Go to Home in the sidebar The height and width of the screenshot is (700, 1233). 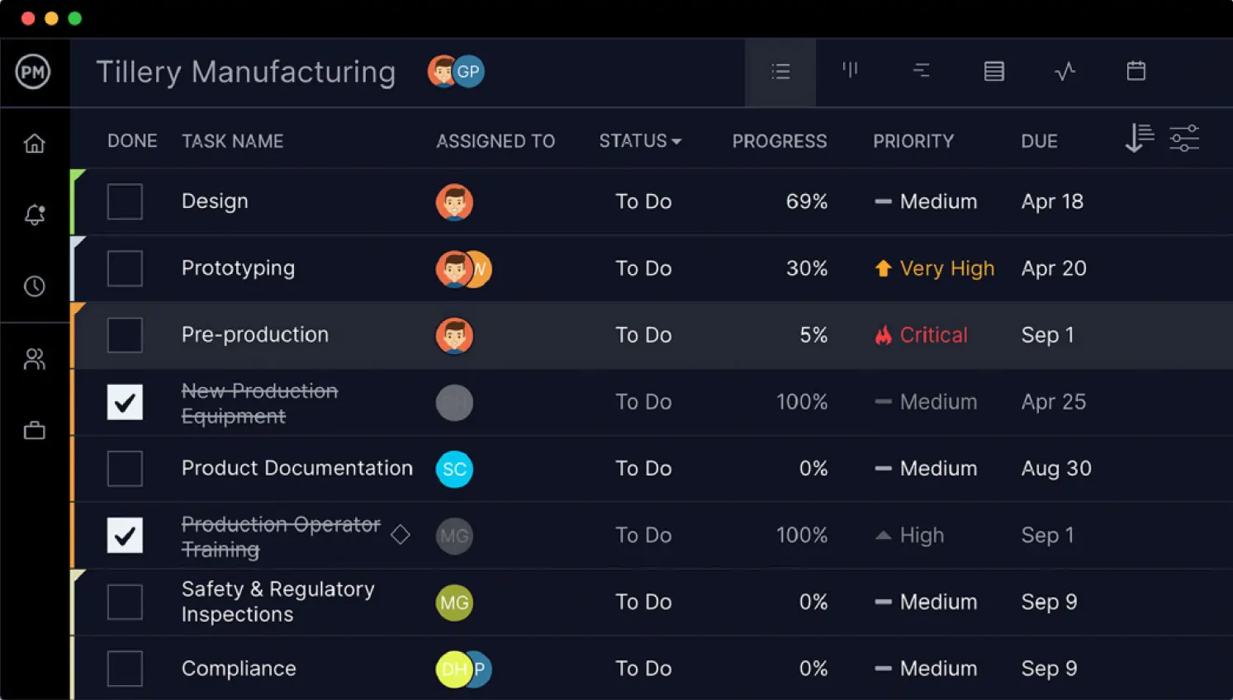(34, 144)
